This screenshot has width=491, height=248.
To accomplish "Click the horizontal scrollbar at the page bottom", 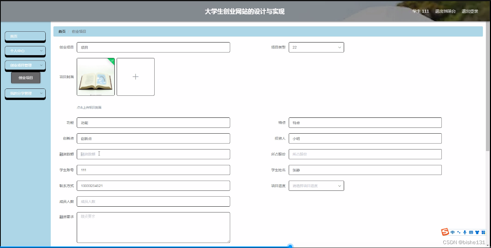I will click(290, 246).
